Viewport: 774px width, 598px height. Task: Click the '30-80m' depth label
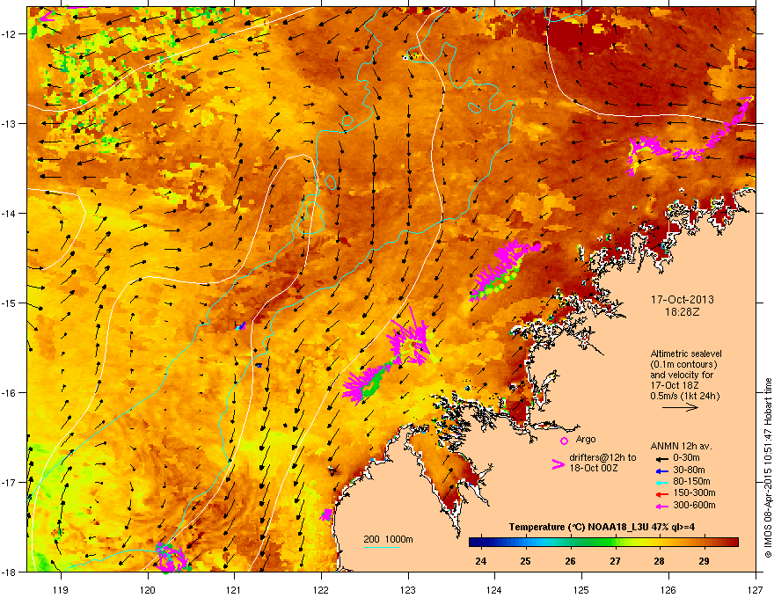(689, 470)
